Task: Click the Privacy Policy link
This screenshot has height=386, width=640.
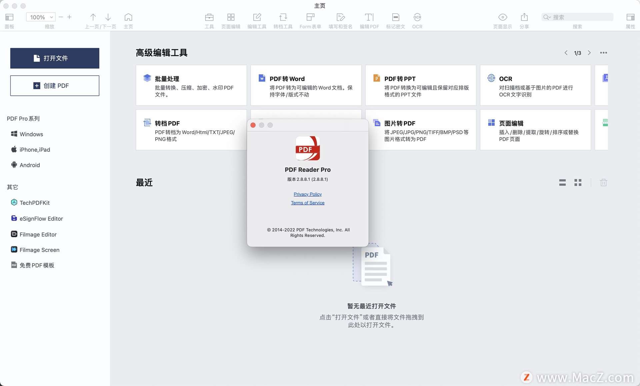Action: pyautogui.click(x=307, y=194)
